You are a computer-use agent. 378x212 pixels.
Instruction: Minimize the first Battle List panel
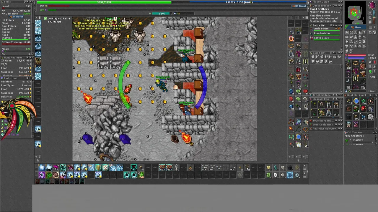[339, 26]
